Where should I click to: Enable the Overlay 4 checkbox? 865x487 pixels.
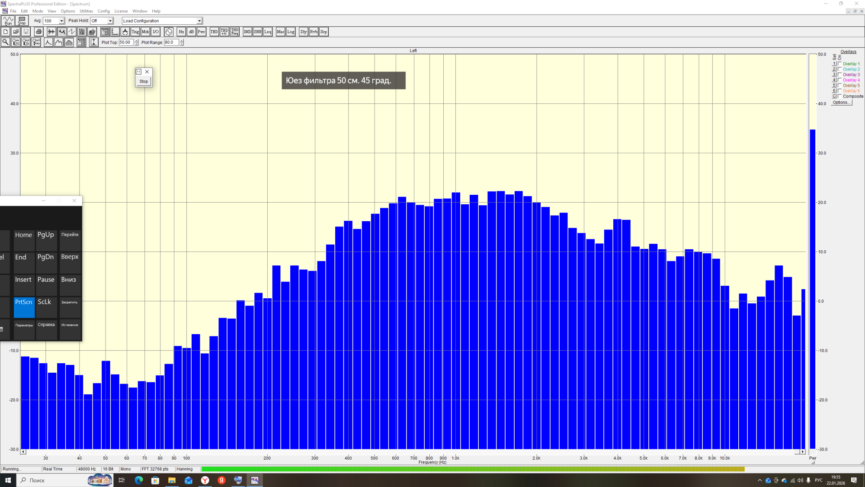pyautogui.click(x=839, y=80)
